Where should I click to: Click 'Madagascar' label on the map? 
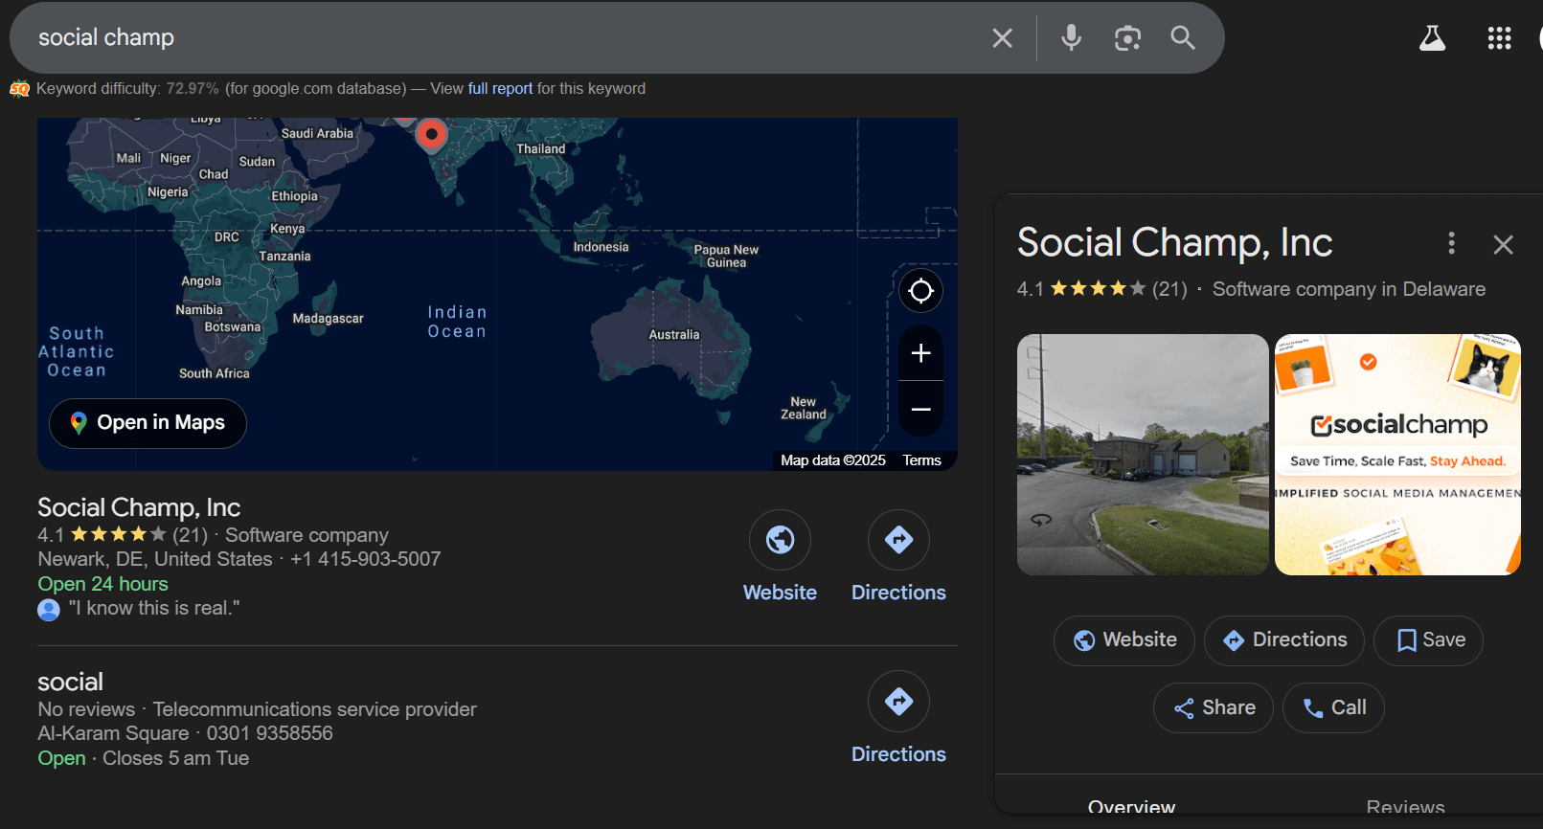pyautogui.click(x=328, y=319)
